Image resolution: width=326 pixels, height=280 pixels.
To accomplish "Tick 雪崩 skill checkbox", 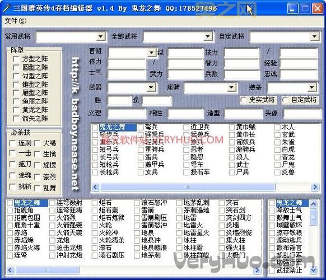I will (x=137, y=211).
